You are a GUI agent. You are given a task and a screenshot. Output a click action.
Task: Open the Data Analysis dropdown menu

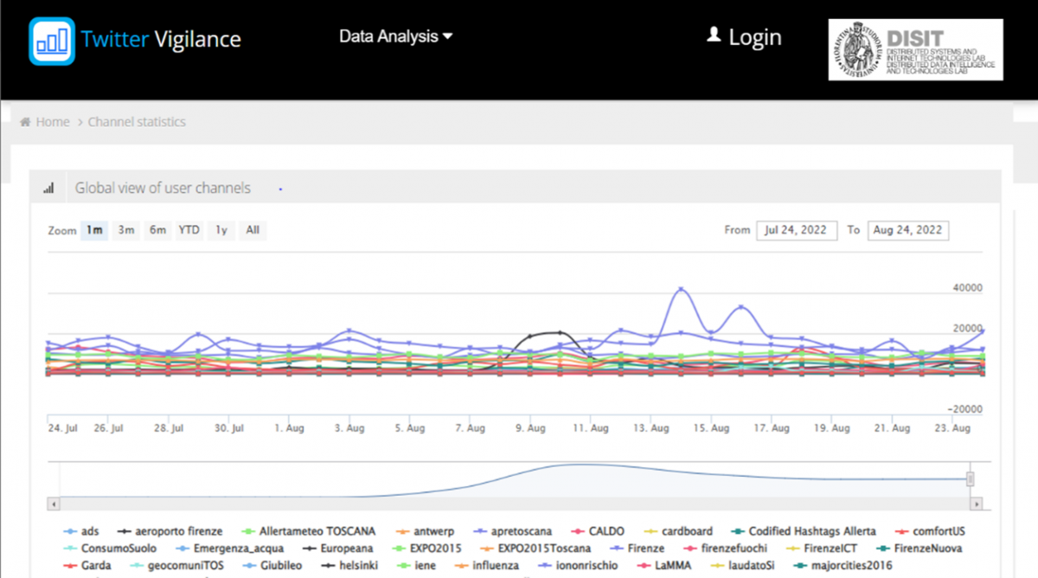pos(395,36)
